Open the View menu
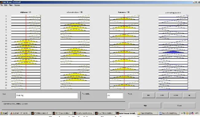200x117 pixels. coord(11,5)
